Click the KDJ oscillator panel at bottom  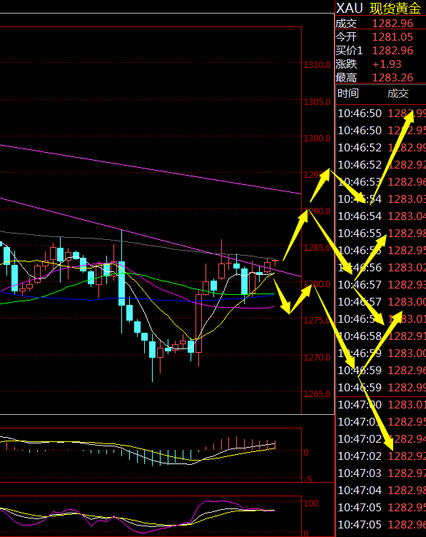pos(151,516)
